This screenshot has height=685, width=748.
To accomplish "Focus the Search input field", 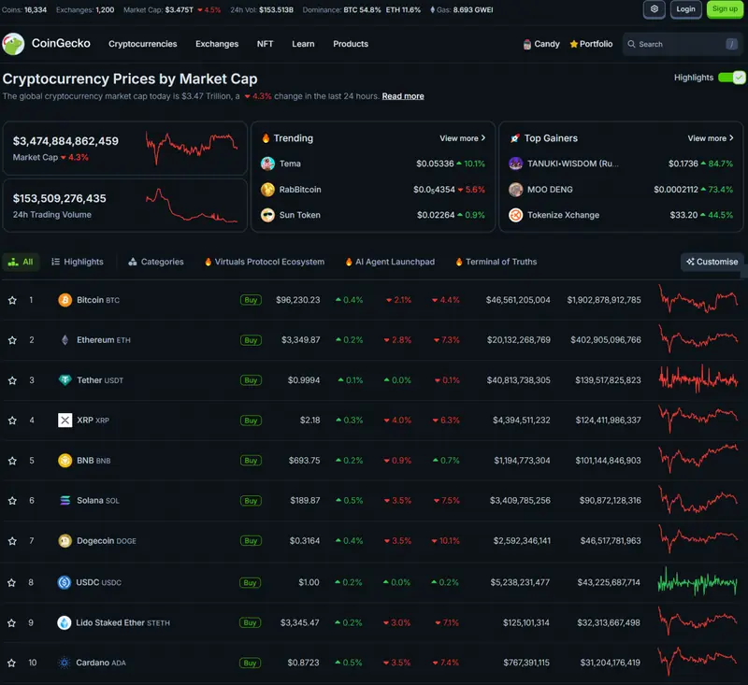I will click(683, 44).
